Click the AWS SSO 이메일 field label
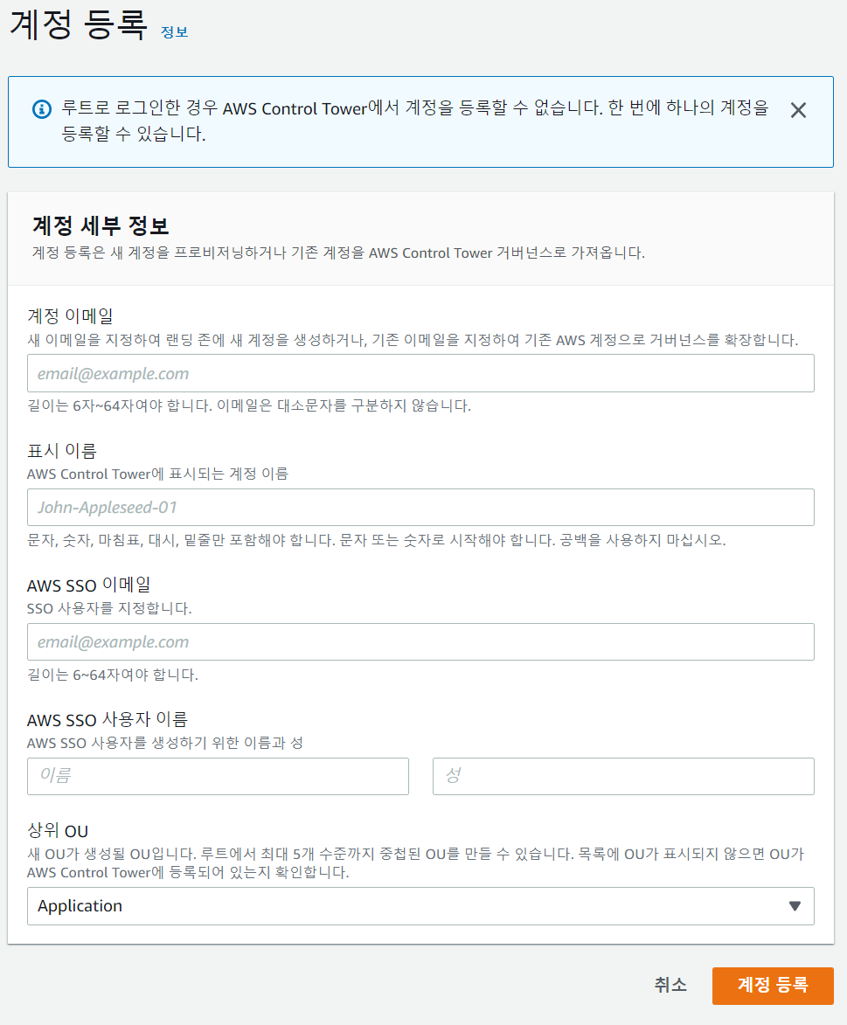The width and height of the screenshot is (847, 1025). coord(94,585)
